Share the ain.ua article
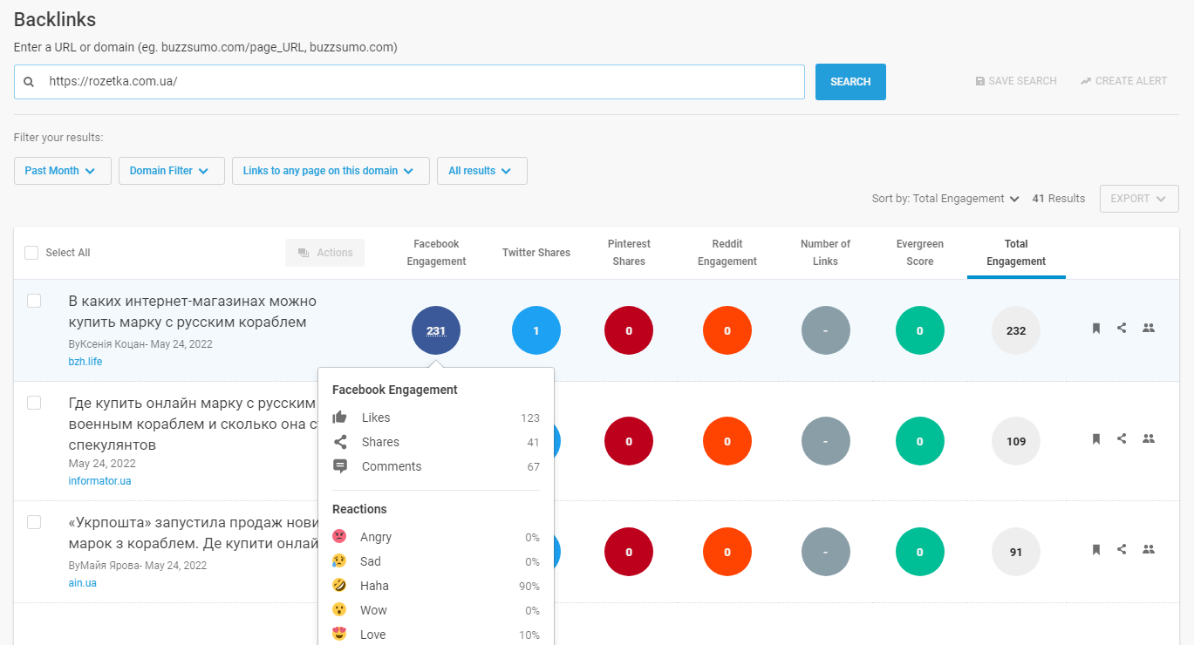Viewport: 1194px width, 645px height. point(1122,549)
